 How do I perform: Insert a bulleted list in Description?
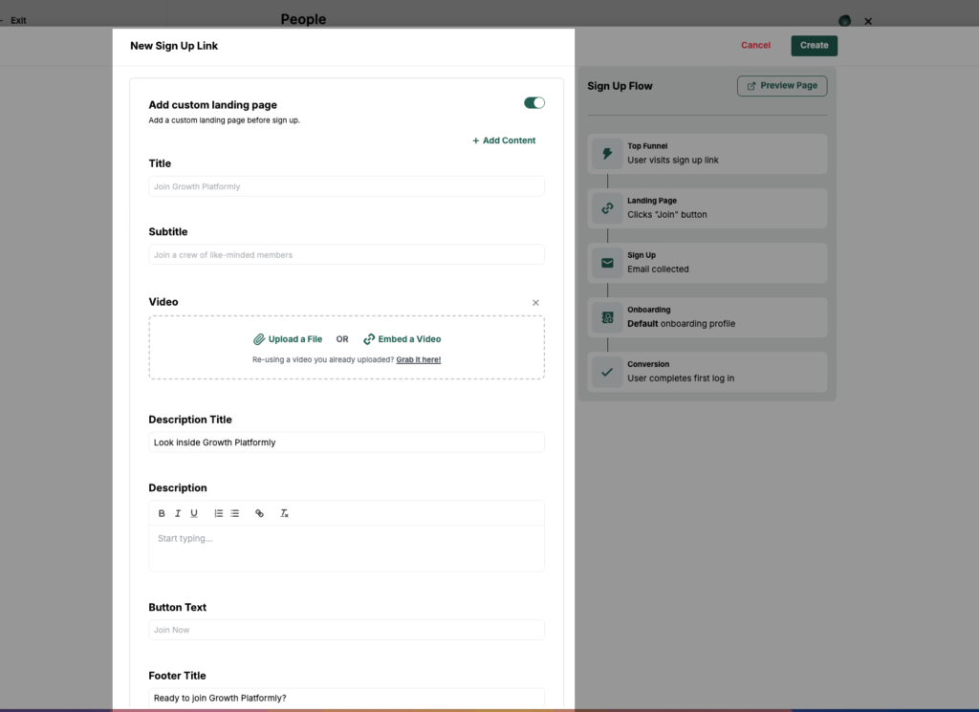click(x=235, y=513)
